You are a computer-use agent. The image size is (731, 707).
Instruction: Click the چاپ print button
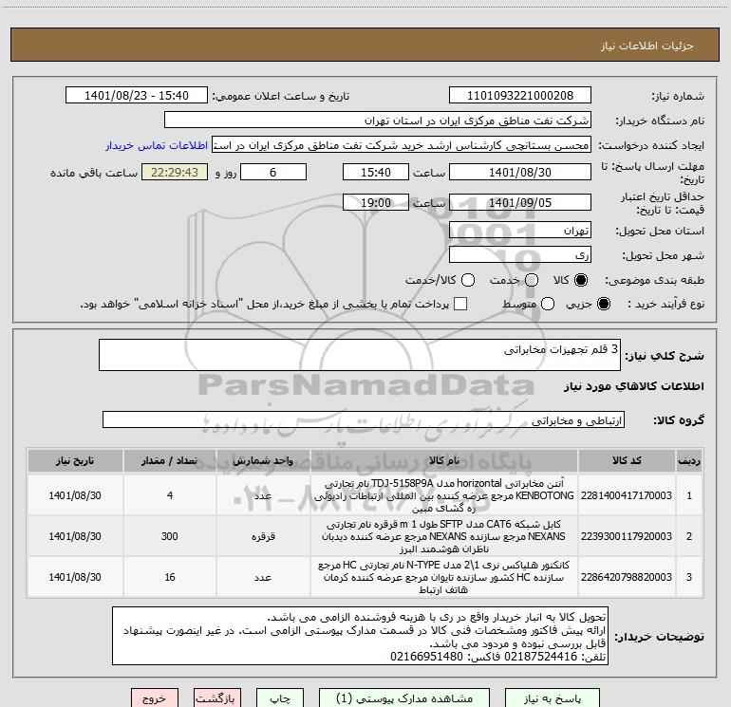coord(280,698)
